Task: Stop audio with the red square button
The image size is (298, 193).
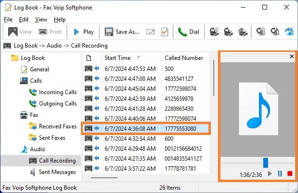Action: pyautogui.click(x=290, y=174)
